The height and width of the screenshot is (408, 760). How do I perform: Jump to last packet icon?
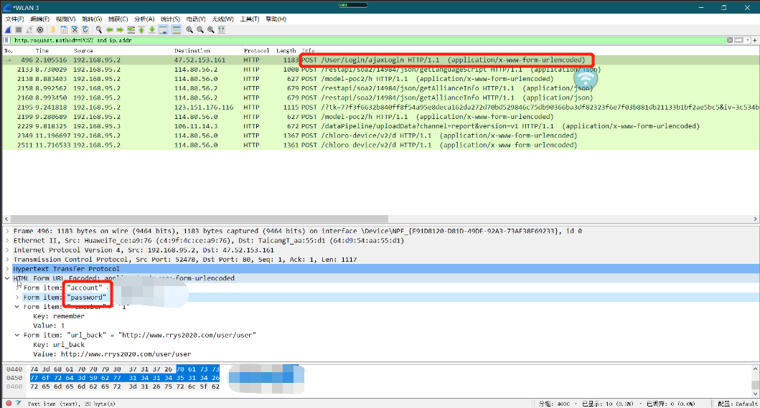(152, 29)
